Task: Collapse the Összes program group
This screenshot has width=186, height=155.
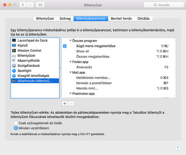Action: point(71,40)
